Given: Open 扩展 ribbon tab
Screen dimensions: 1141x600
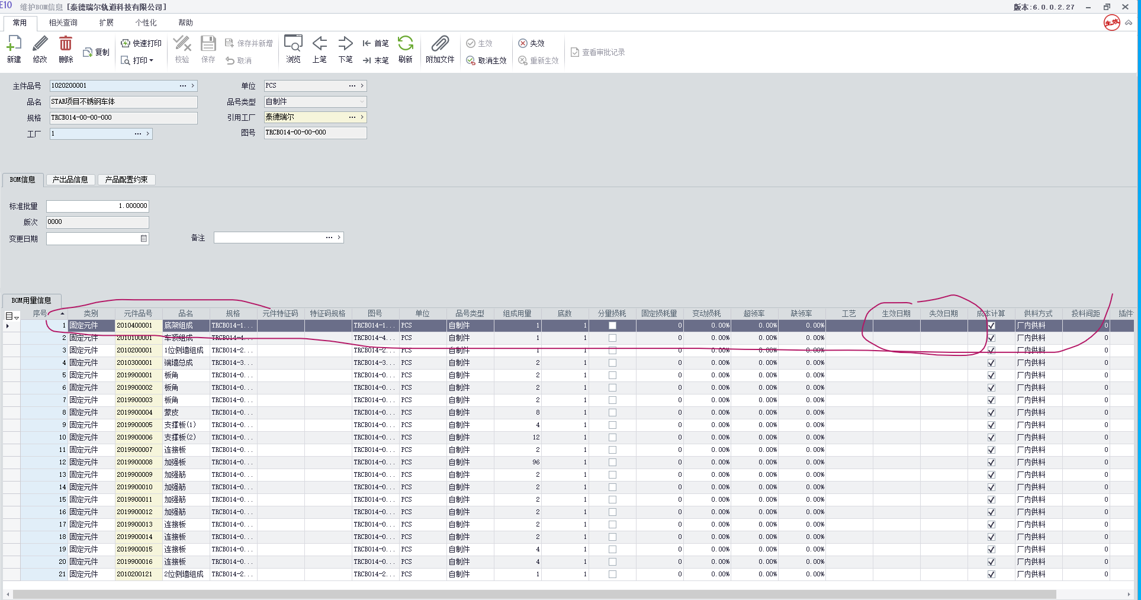Looking at the screenshot, I should [x=107, y=23].
